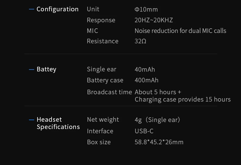Image resolution: width=241 pixels, height=165 pixels.
Task: Select the 58.8*45.2*26mm box size value
Action: click(159, 142)
